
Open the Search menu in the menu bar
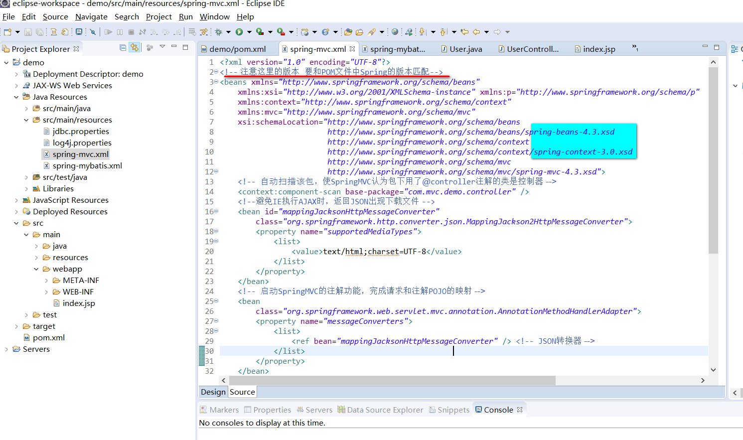coord(127,16)
